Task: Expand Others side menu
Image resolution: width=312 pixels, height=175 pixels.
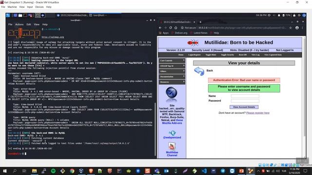Action: click(x=172, y=71)
